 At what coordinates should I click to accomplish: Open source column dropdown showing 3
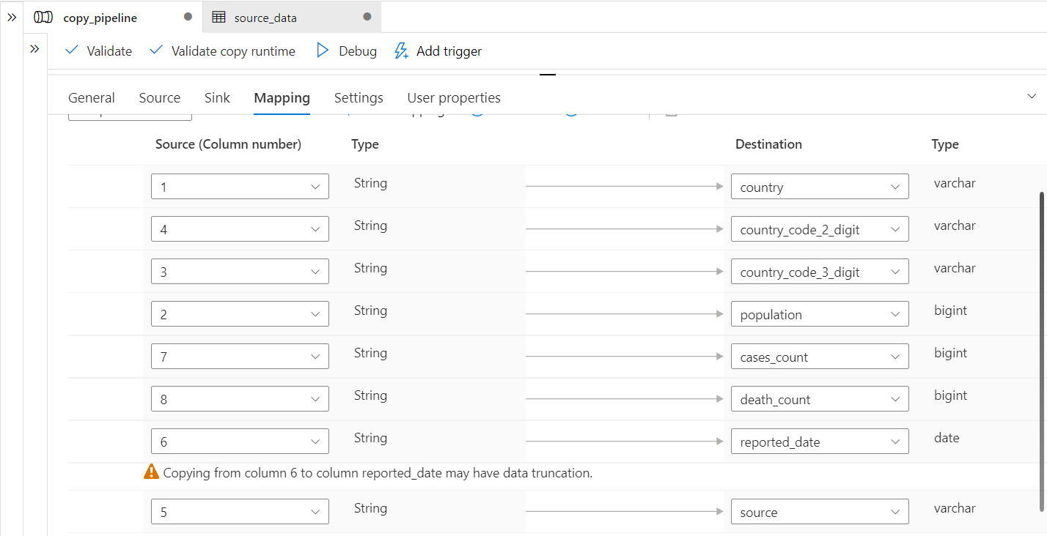[x=240, y=272]
